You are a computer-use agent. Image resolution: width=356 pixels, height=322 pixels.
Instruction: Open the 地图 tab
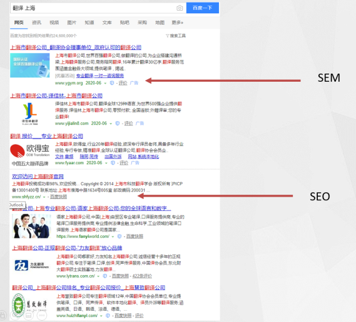tap(160, 22)
